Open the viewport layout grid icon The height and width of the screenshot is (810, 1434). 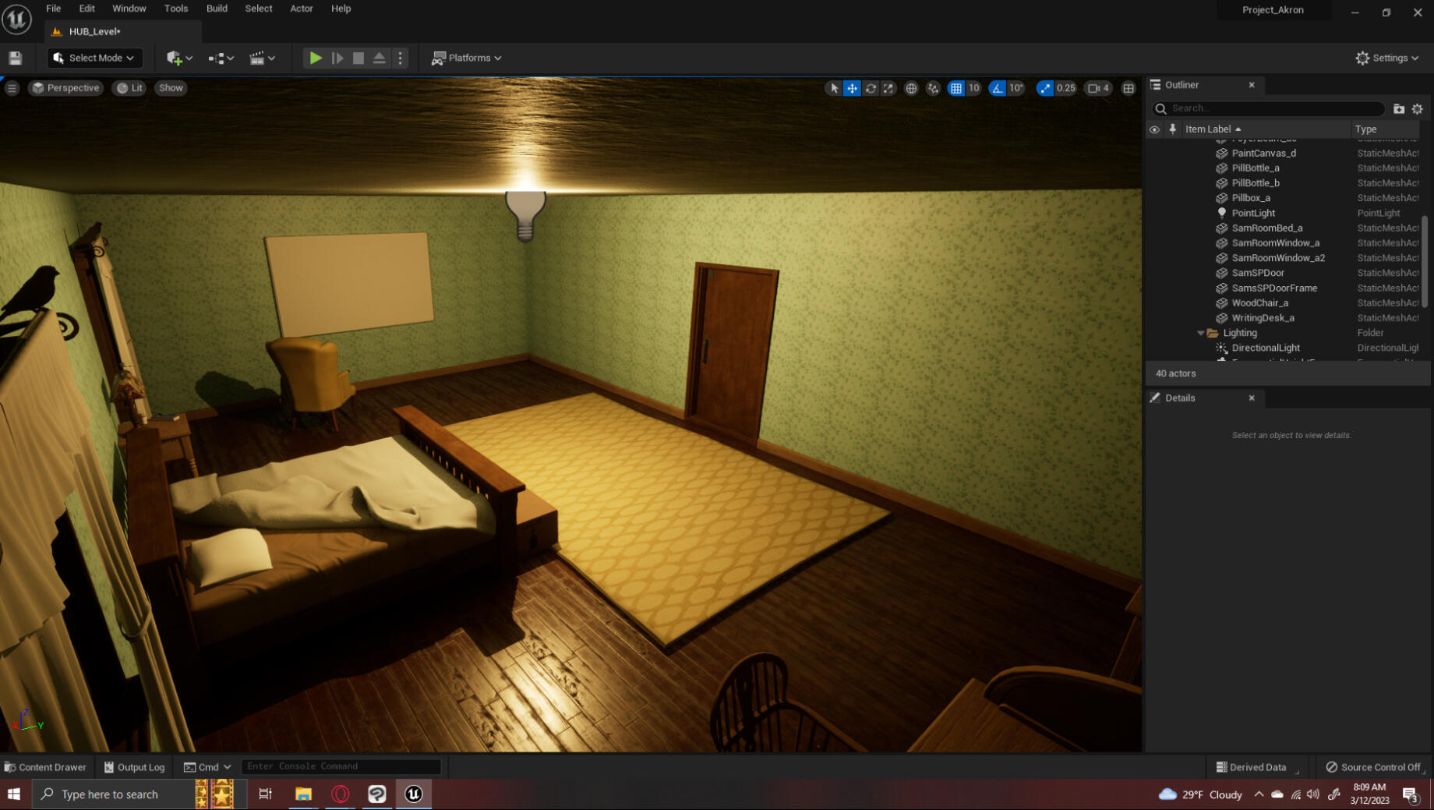coord(1128,88)
